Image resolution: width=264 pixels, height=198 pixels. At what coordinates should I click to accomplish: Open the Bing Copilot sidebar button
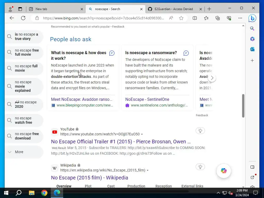tap(252, 18)
